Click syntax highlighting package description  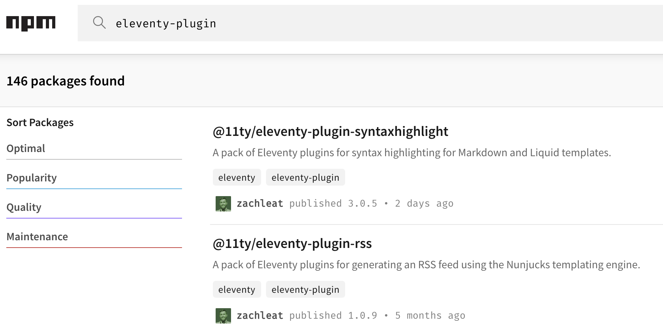tap(412, 153)
